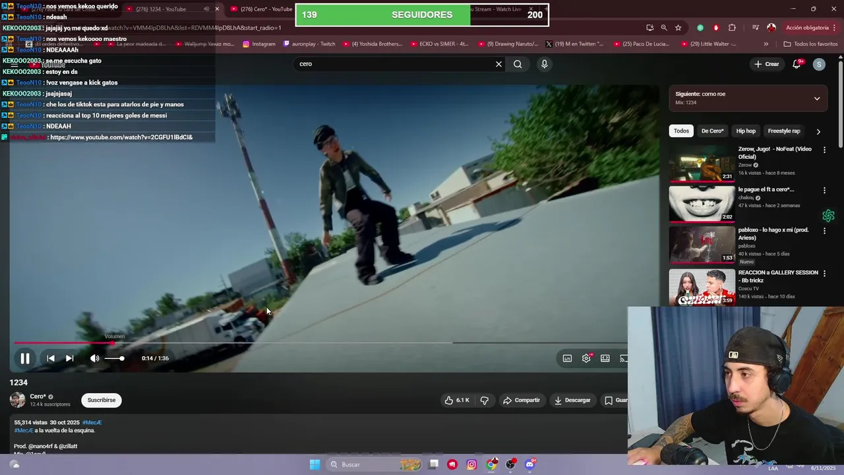The image size is (844, 475).
Task: Open options for 'le pague el ft a cero*'
Action: (x=824, y=191)
